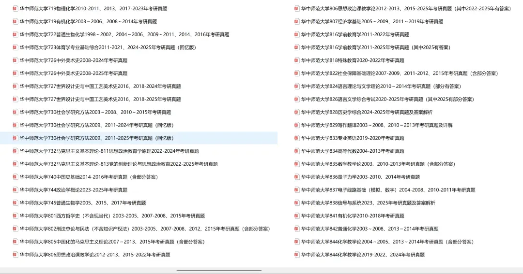Select file name 807经济学基础2005～2009

(x=372, y=22)
